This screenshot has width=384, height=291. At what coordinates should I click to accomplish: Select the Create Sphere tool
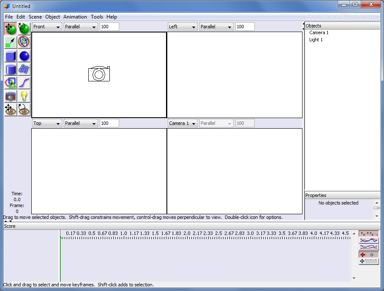click(24, 56)
